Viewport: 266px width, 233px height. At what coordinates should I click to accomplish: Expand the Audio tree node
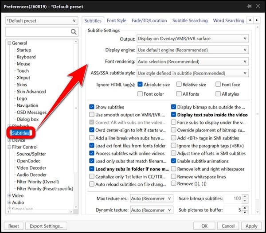[9, 202]
